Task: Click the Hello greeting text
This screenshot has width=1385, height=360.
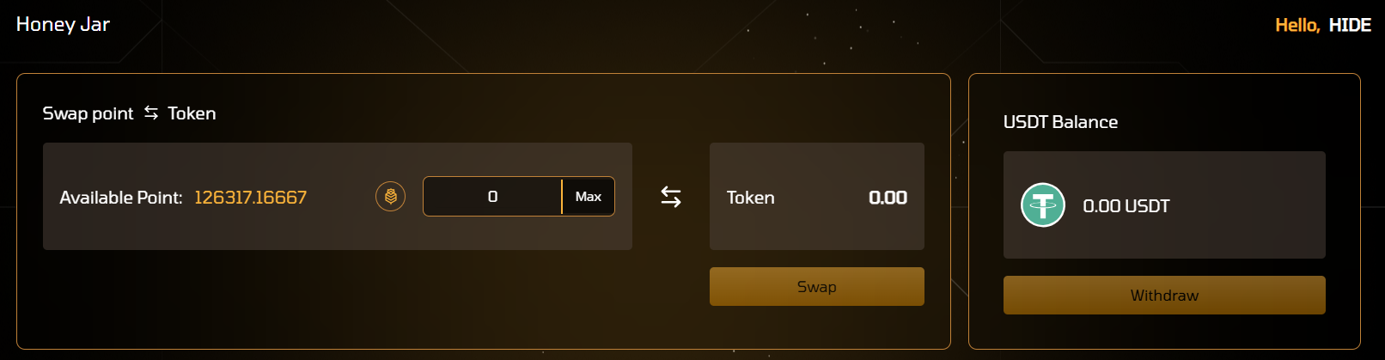Action: 1297,25
